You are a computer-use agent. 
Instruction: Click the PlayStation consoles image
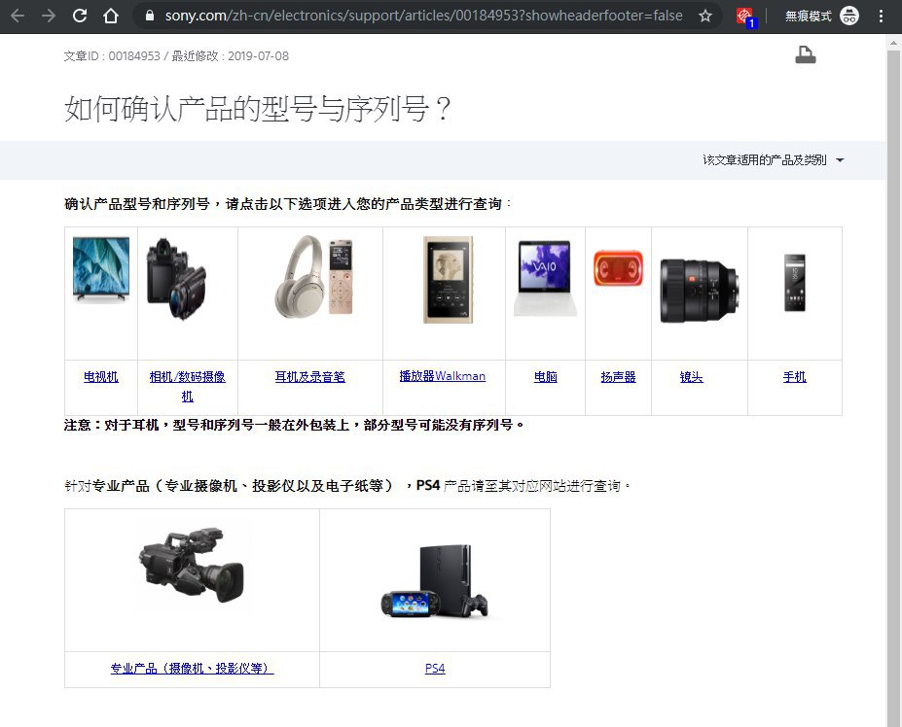tap(435, 581)
